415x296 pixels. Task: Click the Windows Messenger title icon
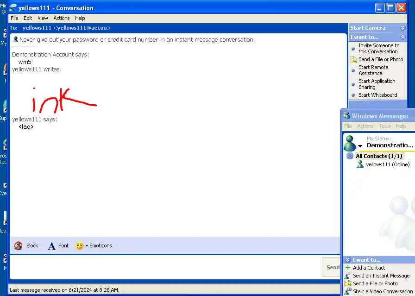pyautogui.click(x=346, y=115)
